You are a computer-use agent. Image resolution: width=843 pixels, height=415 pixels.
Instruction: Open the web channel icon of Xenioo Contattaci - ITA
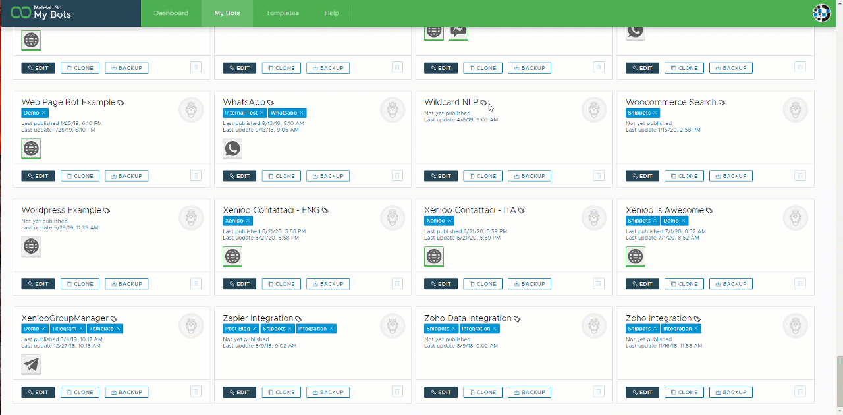coord(434,256)
